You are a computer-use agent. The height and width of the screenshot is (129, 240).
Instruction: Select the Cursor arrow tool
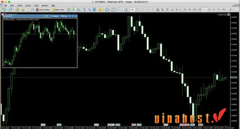point(132,10)
